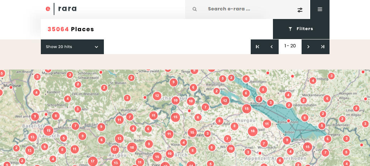Click the 35064 Places heading

(x=71, y=29)
